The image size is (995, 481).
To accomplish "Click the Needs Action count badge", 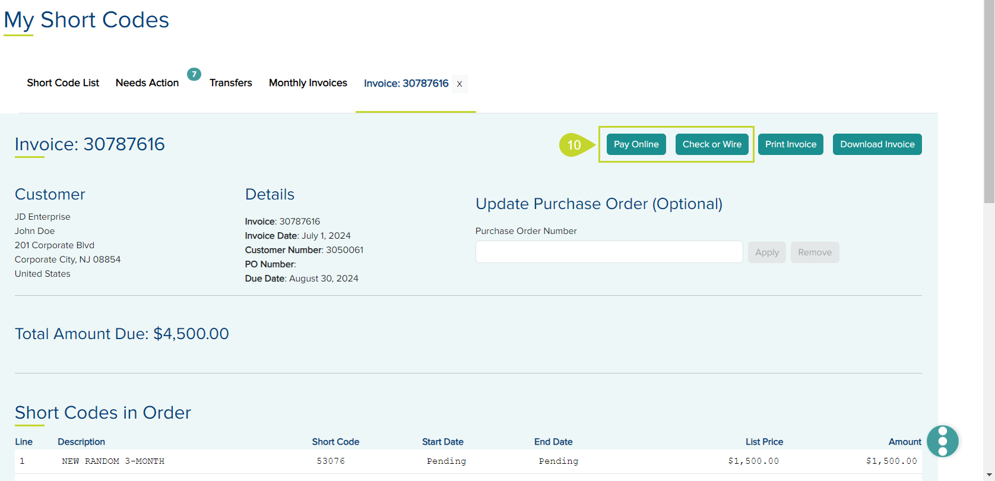I will (x=194, y=74).
